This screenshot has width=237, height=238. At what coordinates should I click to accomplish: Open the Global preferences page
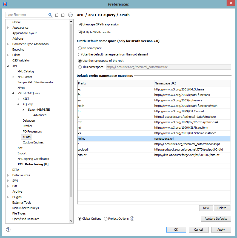tap(16, 22)
